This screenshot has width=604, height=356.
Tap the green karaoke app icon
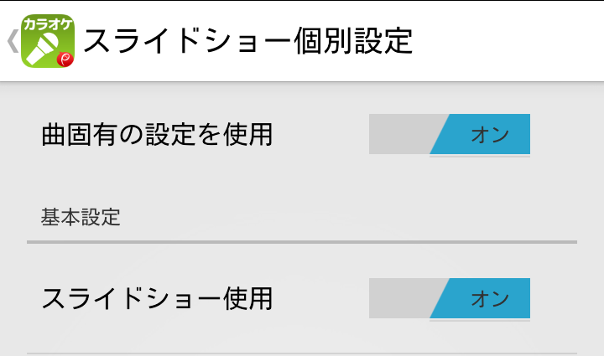(47, 41)
